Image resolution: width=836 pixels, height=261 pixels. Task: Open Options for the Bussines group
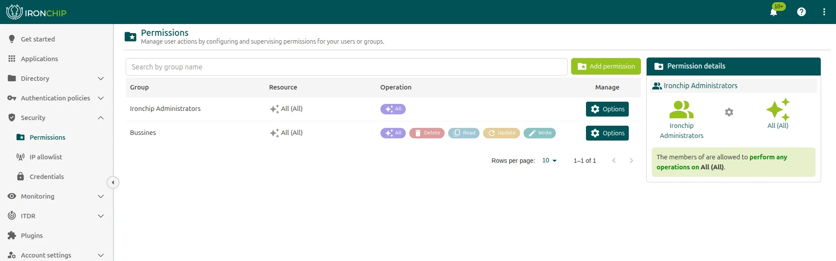coord(607,133)
